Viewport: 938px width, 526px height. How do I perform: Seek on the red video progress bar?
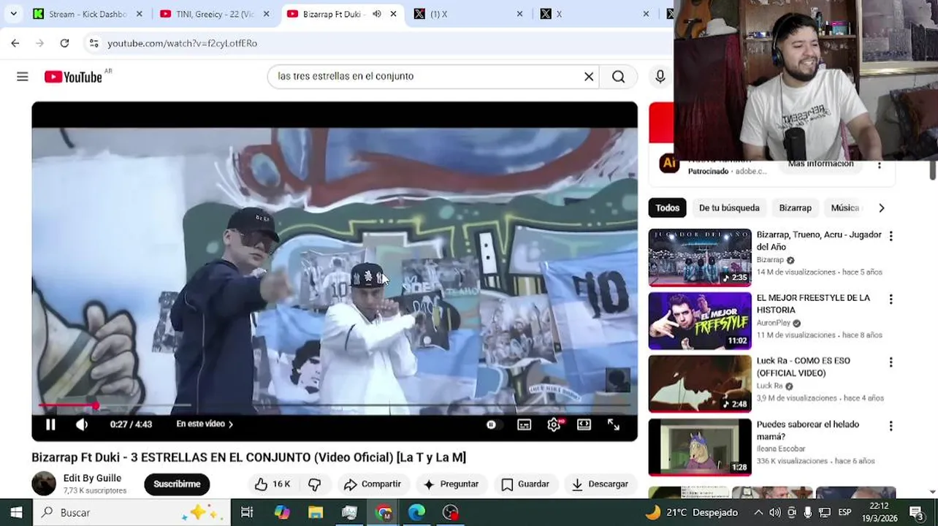(335, 405)
